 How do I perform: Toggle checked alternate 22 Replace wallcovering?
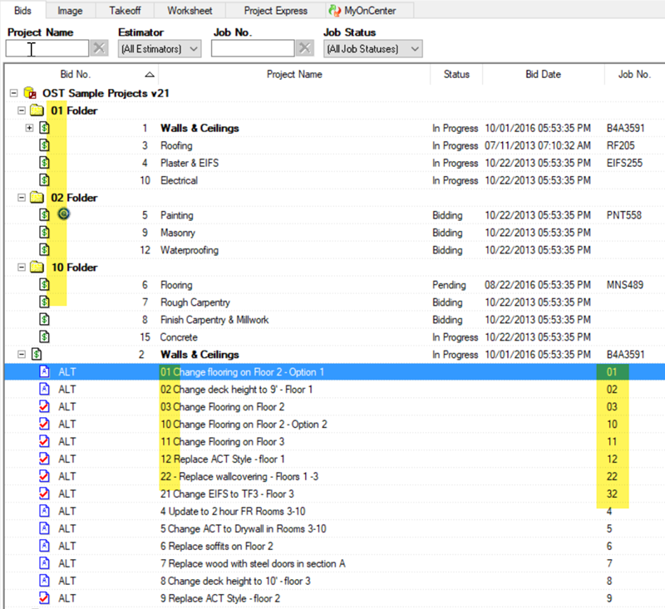coord(45,476)
